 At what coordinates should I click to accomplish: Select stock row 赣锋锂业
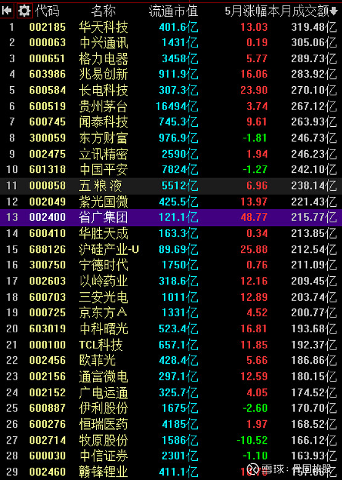(x=171, y=472)
